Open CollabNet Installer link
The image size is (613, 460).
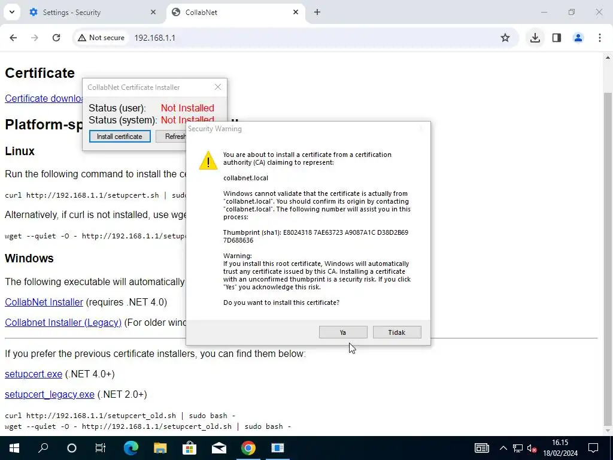point(44,302)
